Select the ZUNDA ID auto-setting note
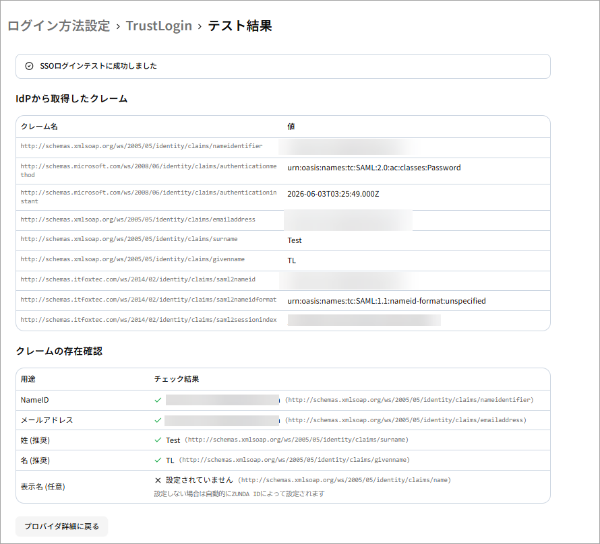 point(239,494)
